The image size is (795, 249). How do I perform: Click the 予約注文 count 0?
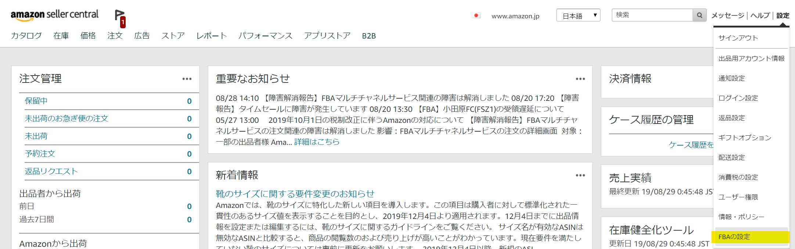click(189, 154)
